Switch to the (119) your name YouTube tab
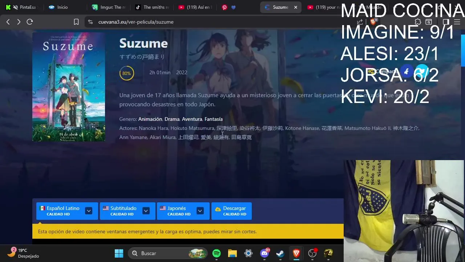 [323, 7]
